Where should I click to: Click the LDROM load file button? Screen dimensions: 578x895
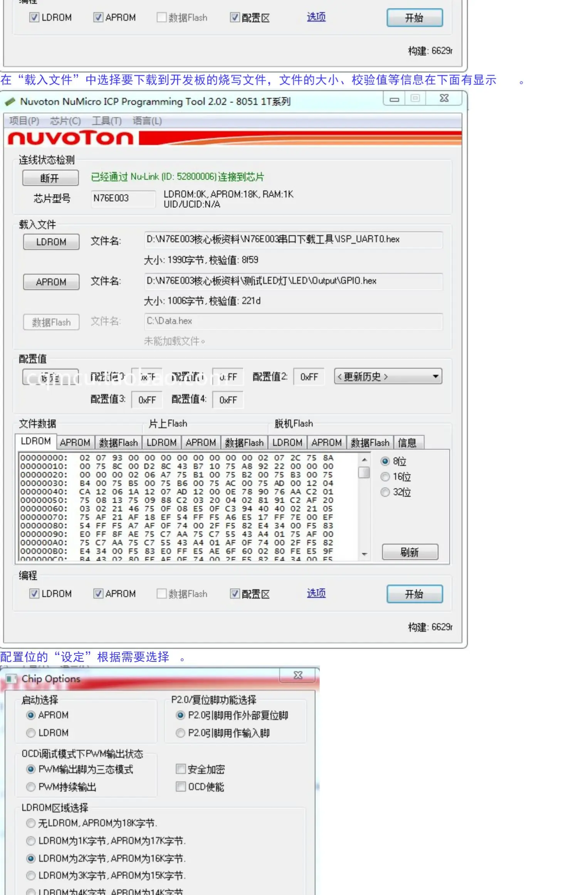(x=51, y=242)
